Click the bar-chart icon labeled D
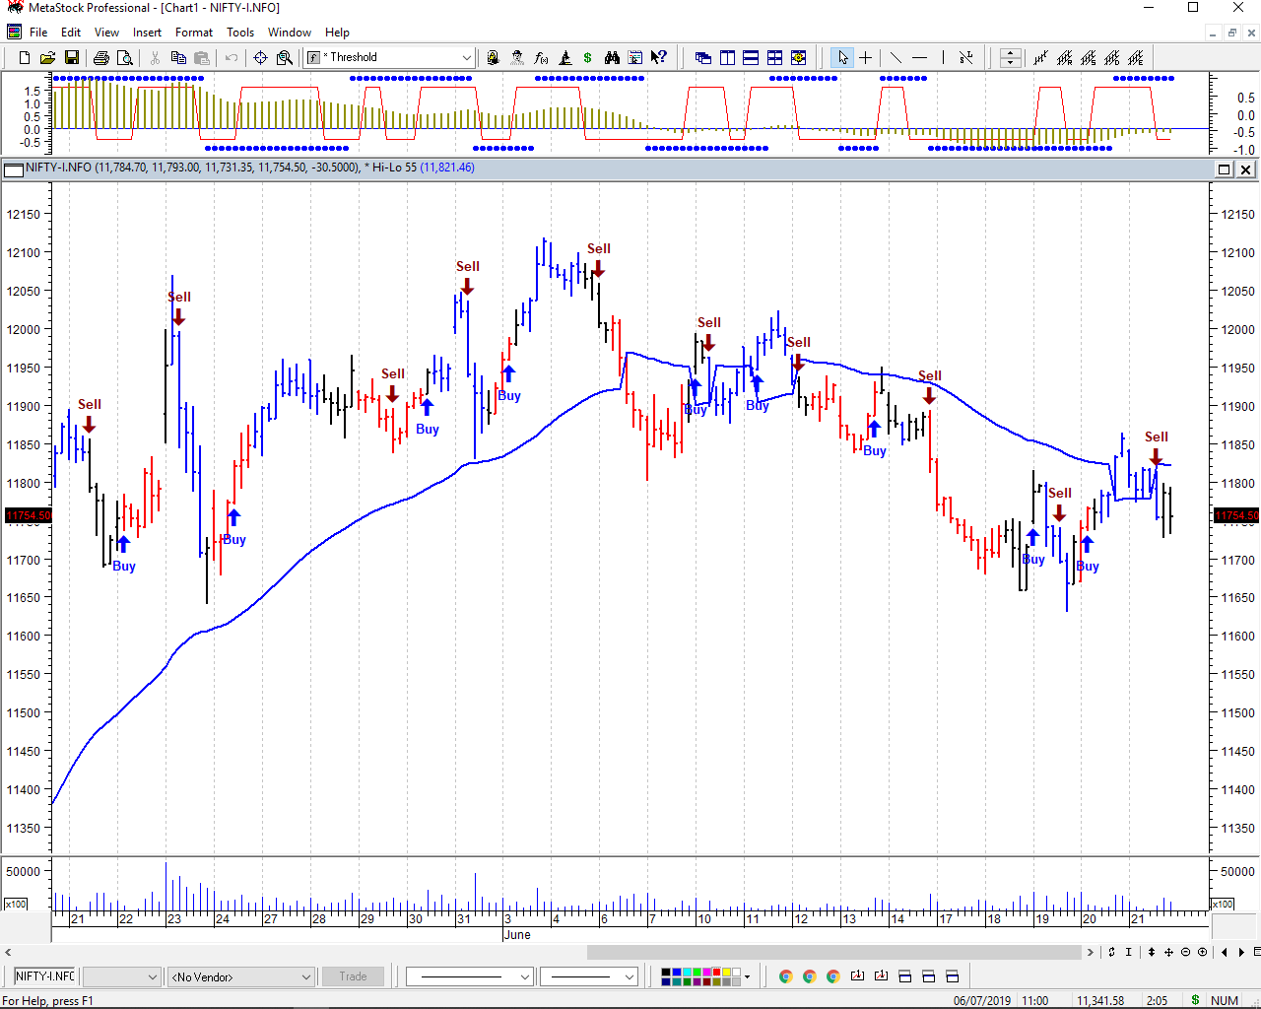 (x=1111, y=58)
